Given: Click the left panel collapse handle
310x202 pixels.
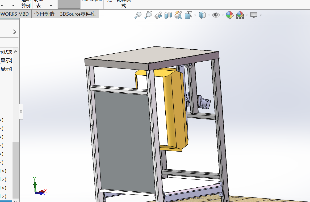Looking at the screenshot, I should point(21,111).
